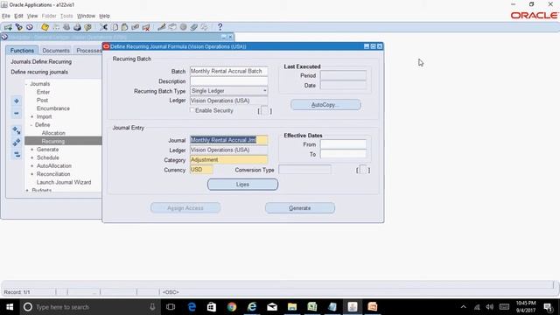Click the Find flashlight toolbar icon

[x=18, y=27]
